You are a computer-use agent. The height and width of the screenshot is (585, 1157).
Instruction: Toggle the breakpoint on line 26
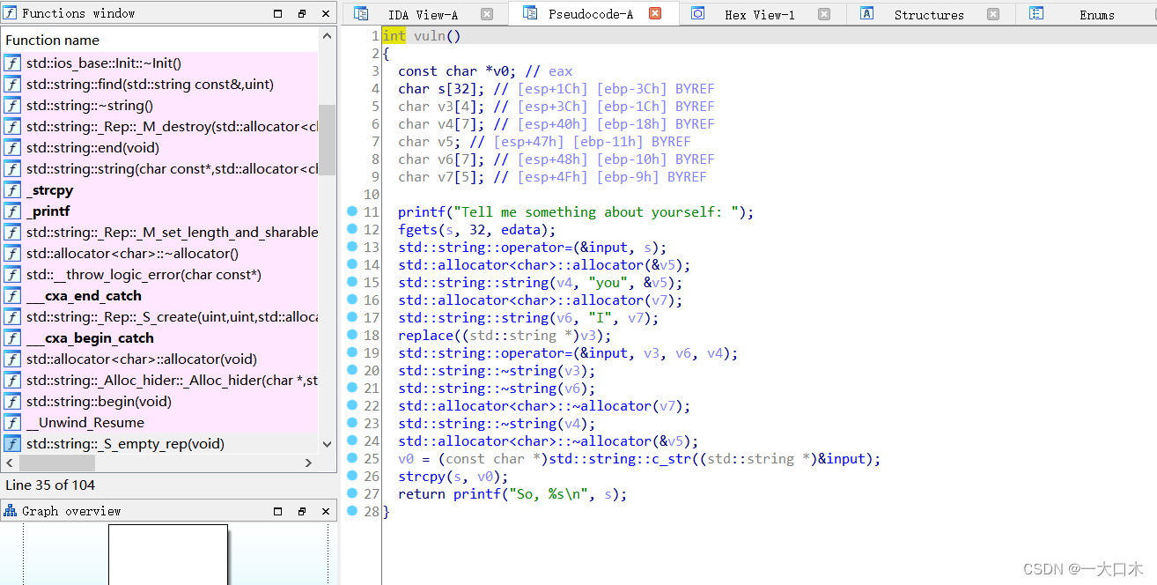click(x=351, y=476)
